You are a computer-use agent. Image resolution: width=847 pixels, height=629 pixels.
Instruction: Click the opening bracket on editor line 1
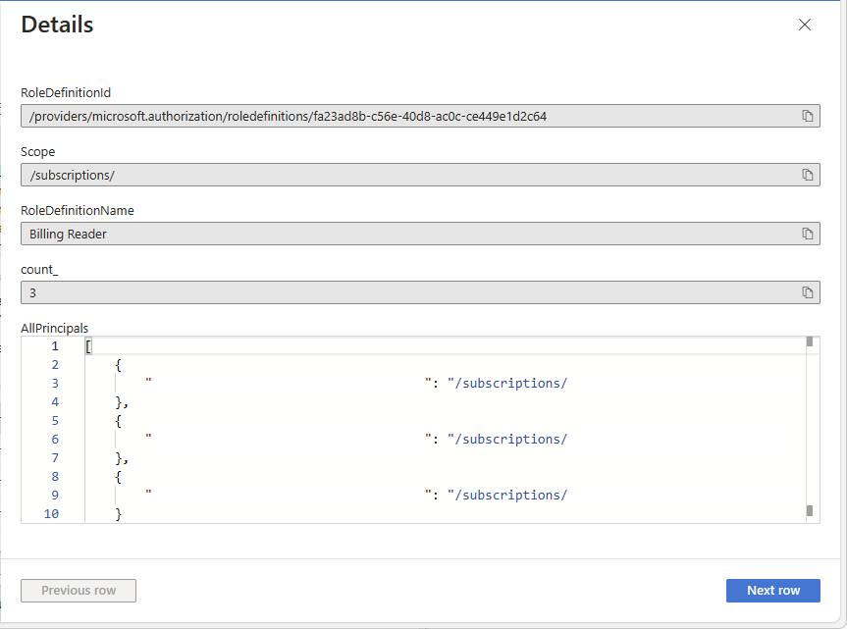pos(88,346)
